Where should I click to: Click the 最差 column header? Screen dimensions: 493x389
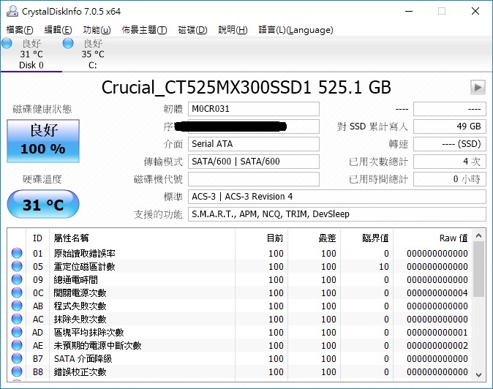tap(314, 238)
